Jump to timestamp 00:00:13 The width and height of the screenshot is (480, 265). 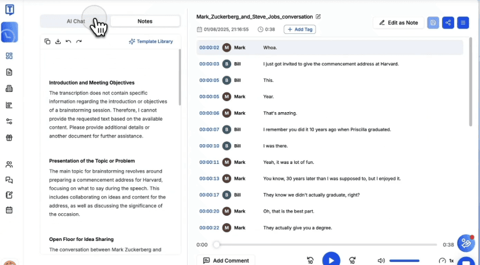[x=209, y=179]
